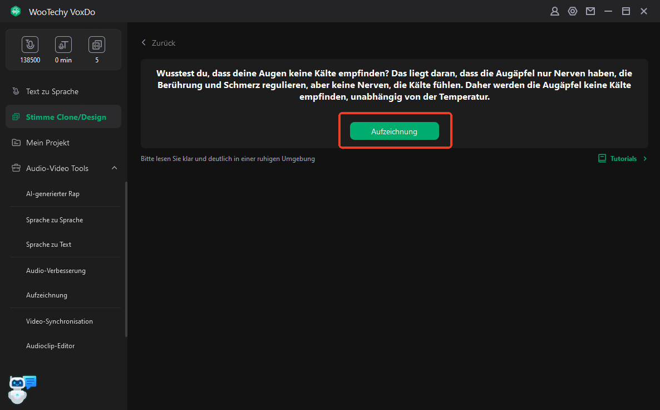Screen dimensions: 660x410
Task: Open Mein Projekt
Action: coord(48,143)
